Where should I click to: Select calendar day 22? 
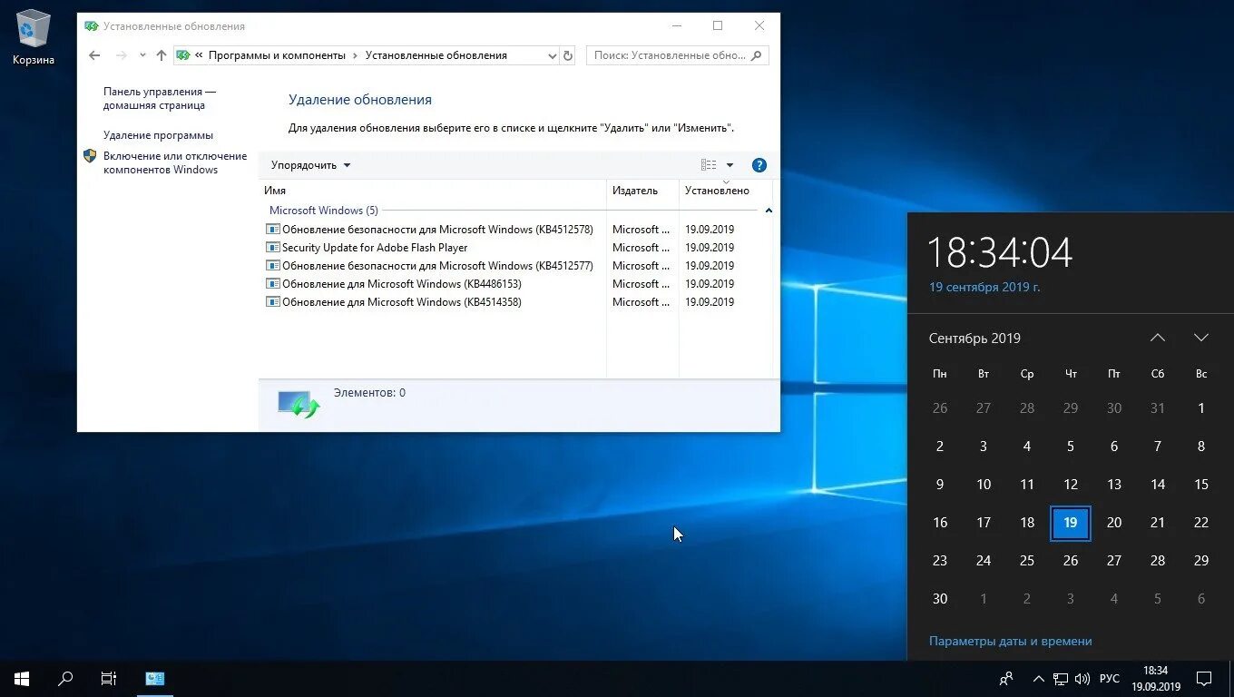pyautogui.click(x=1201, y=523)
